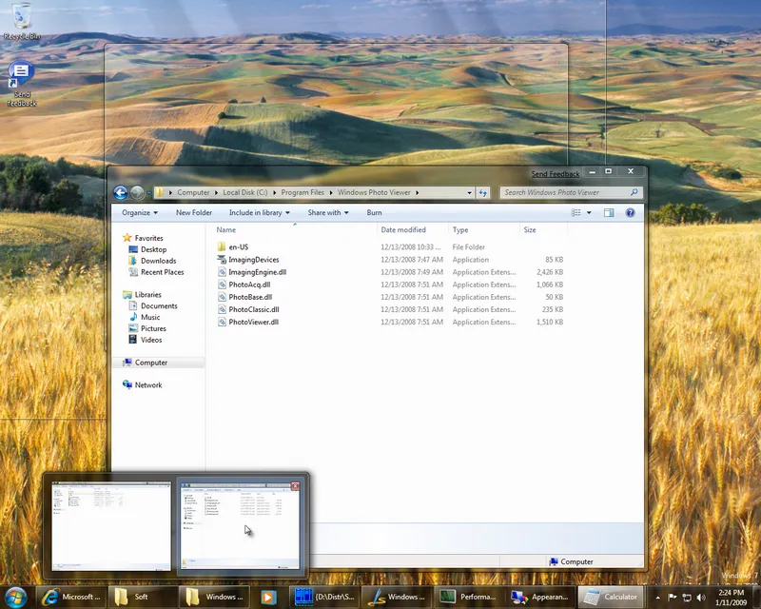Close the second thumbnail with its red X

pyautogui.click(x=295, y=486)
